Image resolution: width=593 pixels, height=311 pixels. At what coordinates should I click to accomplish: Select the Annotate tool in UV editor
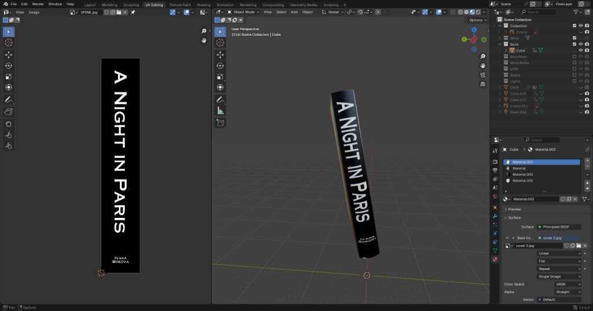(9, 100)
